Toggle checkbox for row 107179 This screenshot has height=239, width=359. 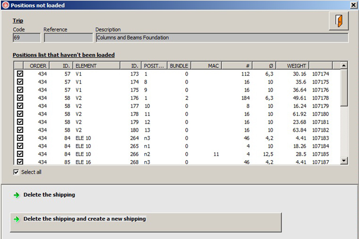tap(20, 106)
